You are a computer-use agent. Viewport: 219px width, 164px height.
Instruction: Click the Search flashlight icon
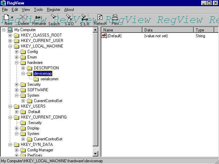(x=54, y=18)
